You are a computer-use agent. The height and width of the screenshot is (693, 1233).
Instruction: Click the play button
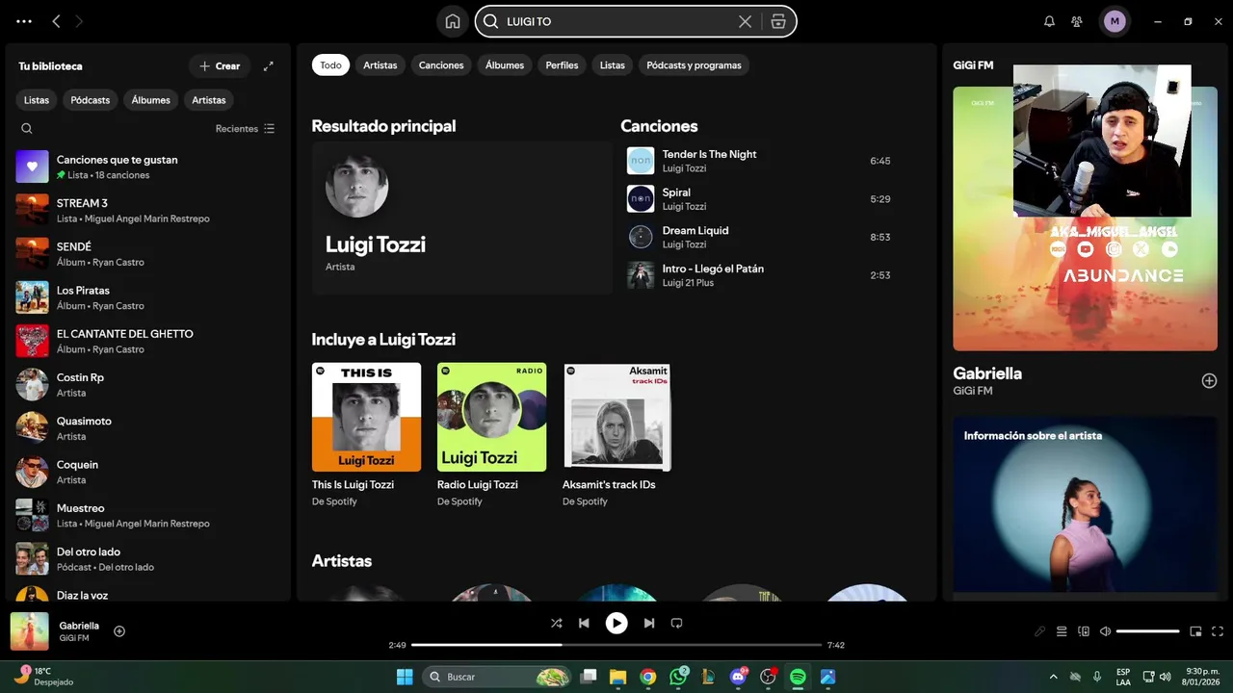click(x=616, y=623)
